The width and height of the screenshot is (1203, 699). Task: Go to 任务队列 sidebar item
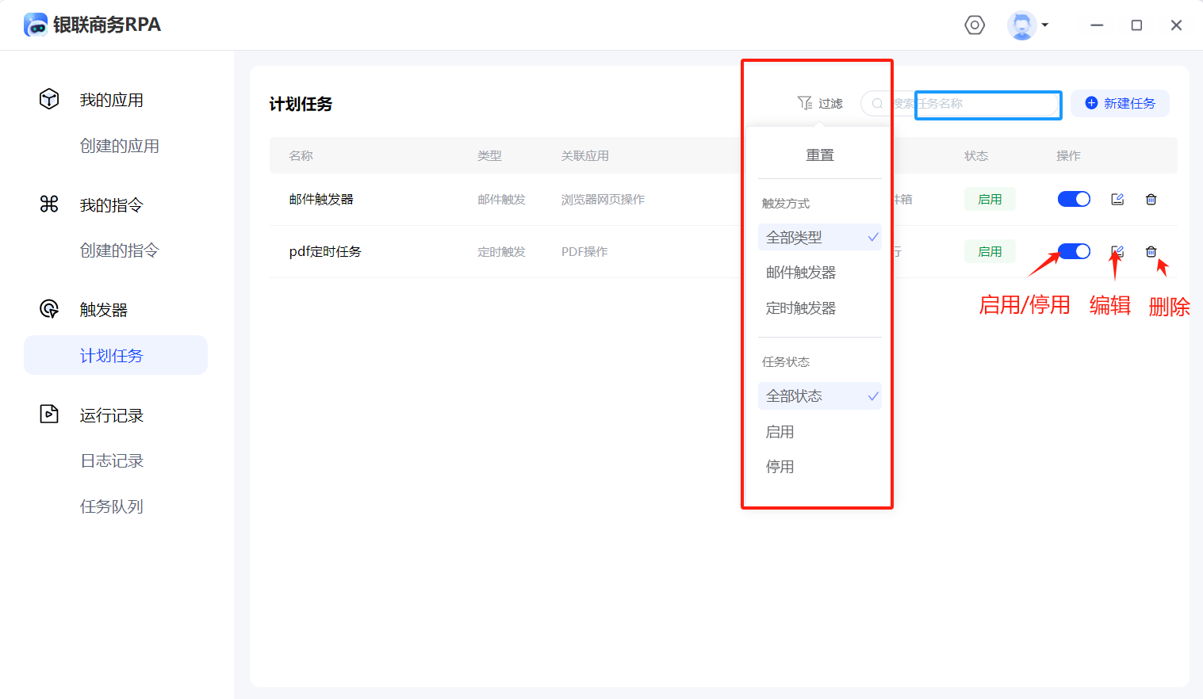(112, 506)
